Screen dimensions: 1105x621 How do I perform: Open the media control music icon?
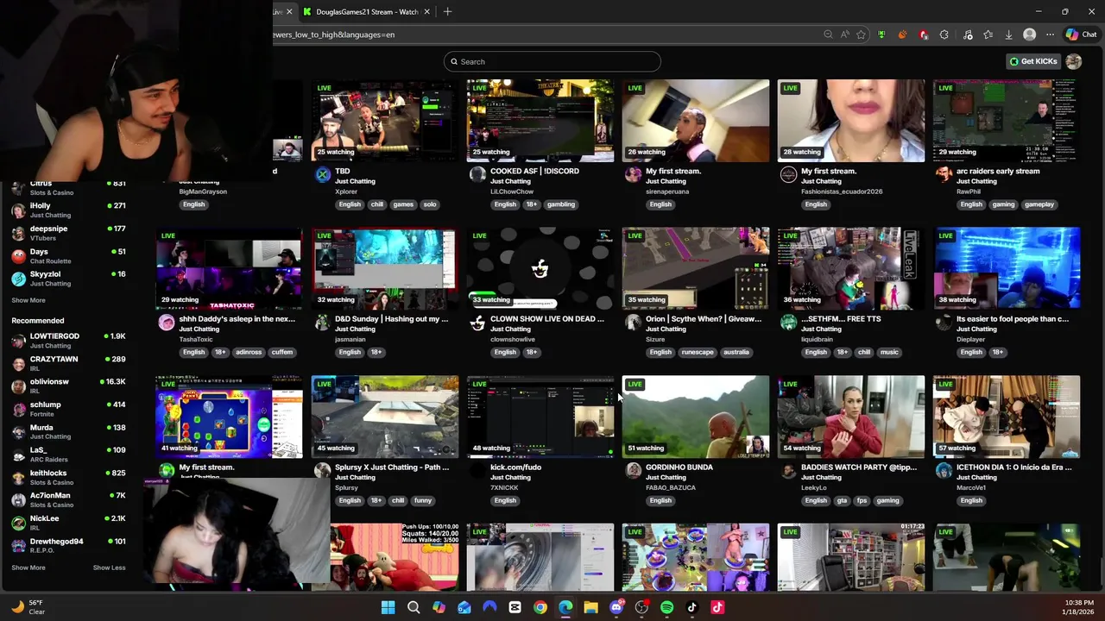click(x=967, y=34)
